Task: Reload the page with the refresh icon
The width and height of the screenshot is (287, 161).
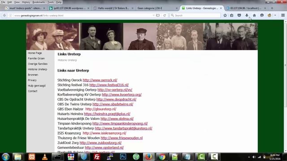Action: coord(165,16)
